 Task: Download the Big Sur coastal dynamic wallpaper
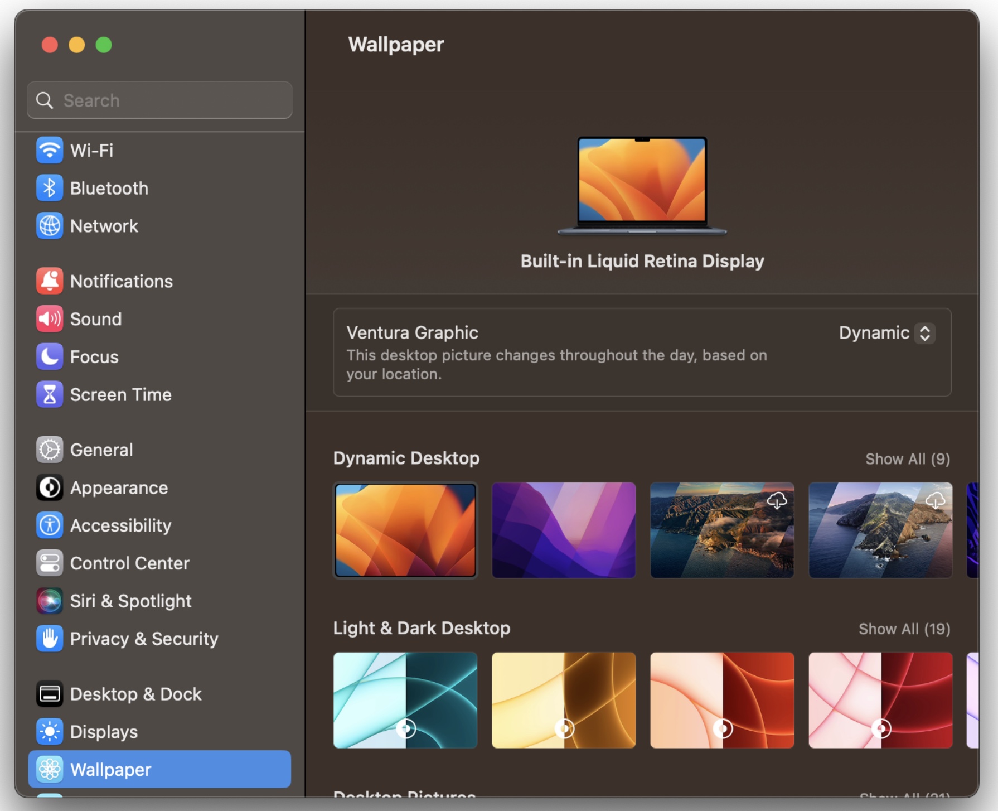tap(777, 500)
